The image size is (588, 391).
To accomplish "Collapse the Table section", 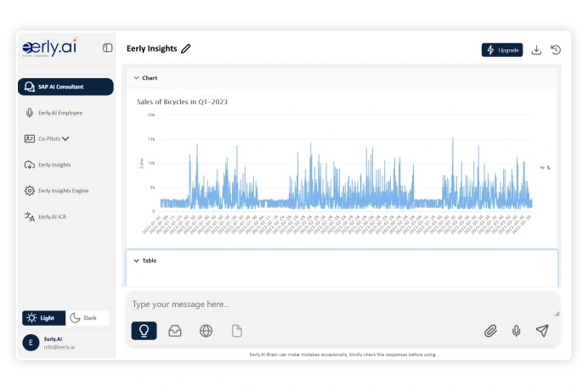I will [136, 260].
